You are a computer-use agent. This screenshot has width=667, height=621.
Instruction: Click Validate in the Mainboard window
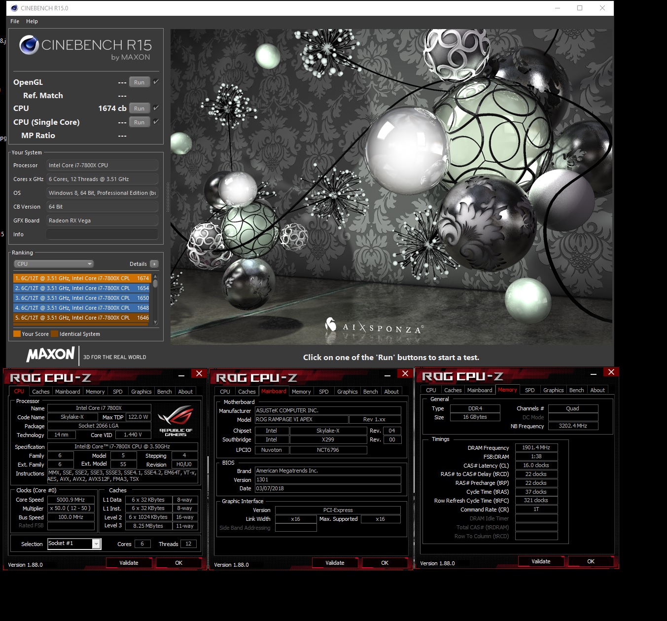click(335, 563)
